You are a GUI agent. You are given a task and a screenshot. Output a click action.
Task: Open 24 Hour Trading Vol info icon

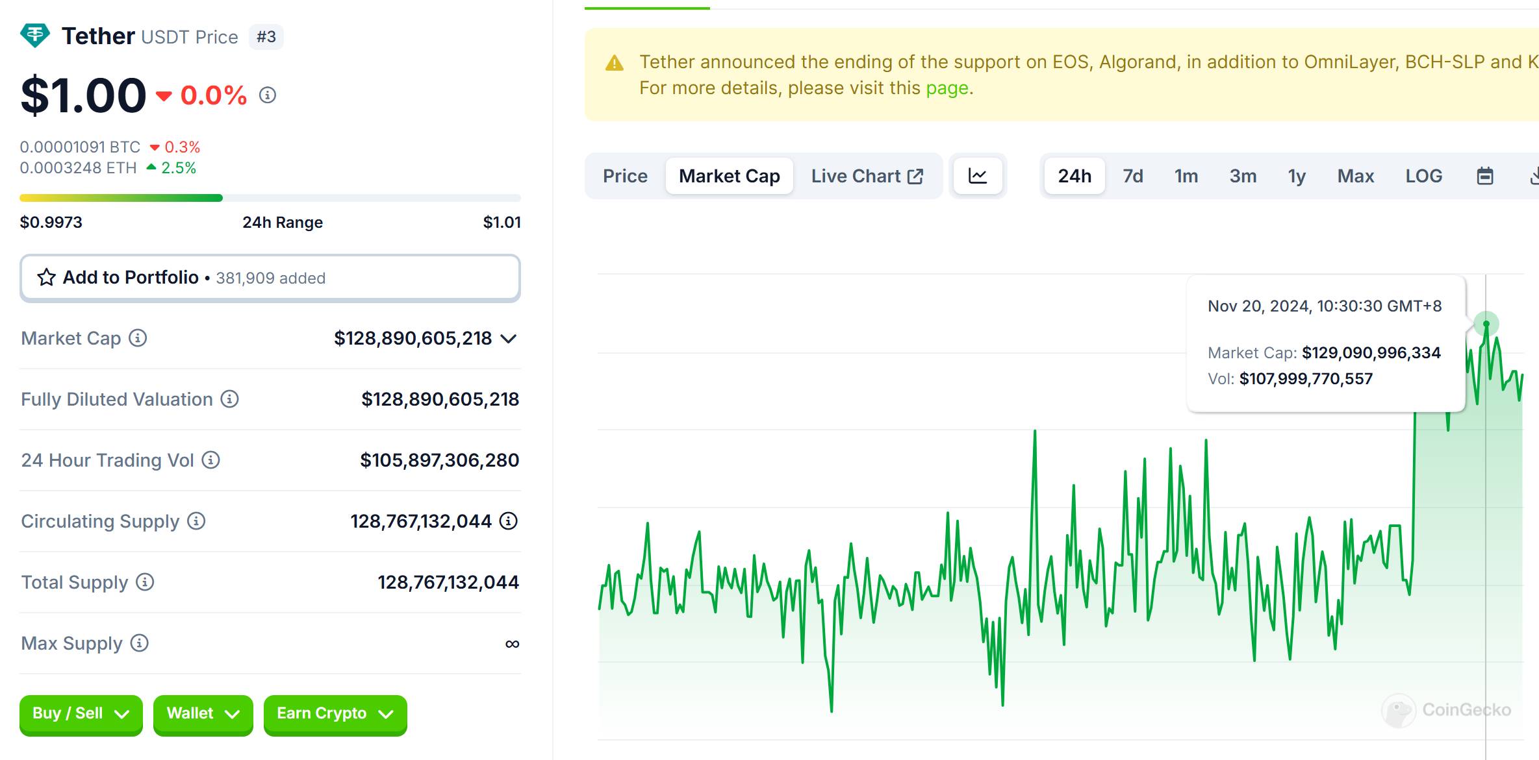(x=210, y=460)
